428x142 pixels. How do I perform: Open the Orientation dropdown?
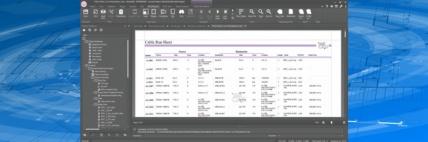pos(163,13)
